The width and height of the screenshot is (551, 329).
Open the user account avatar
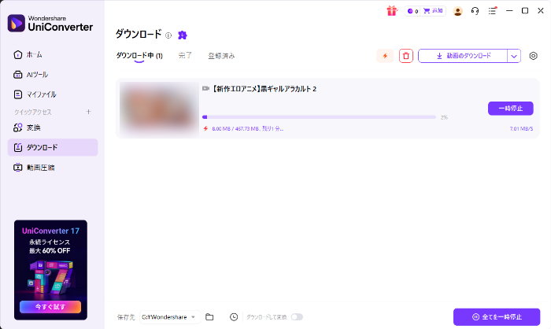[457, 11]
